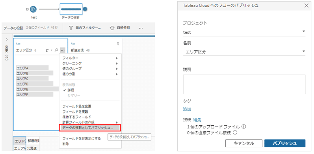Viewport: 314px width, 154px height.
Task: Click the plus icon after the clean step
Action: pyautogui.click(x=85, y=9)
